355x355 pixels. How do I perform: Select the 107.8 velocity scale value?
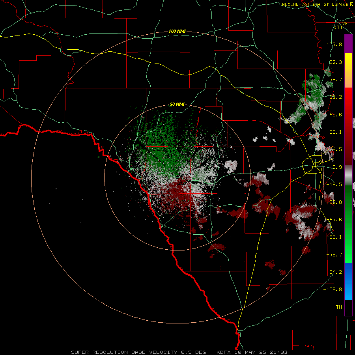pyautogui.click(x=334, y=44)
